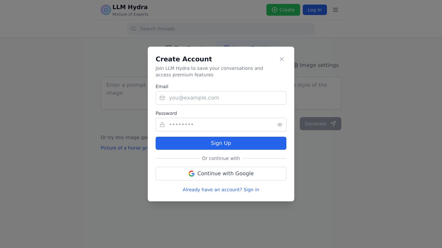
Task: Click the search magnifier icon
Action: (133, 29)
